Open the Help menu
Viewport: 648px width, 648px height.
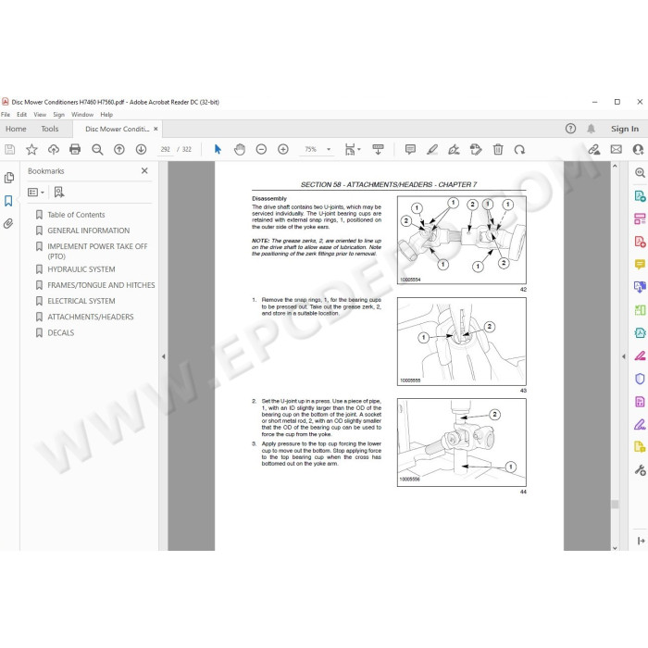(106, 115)
